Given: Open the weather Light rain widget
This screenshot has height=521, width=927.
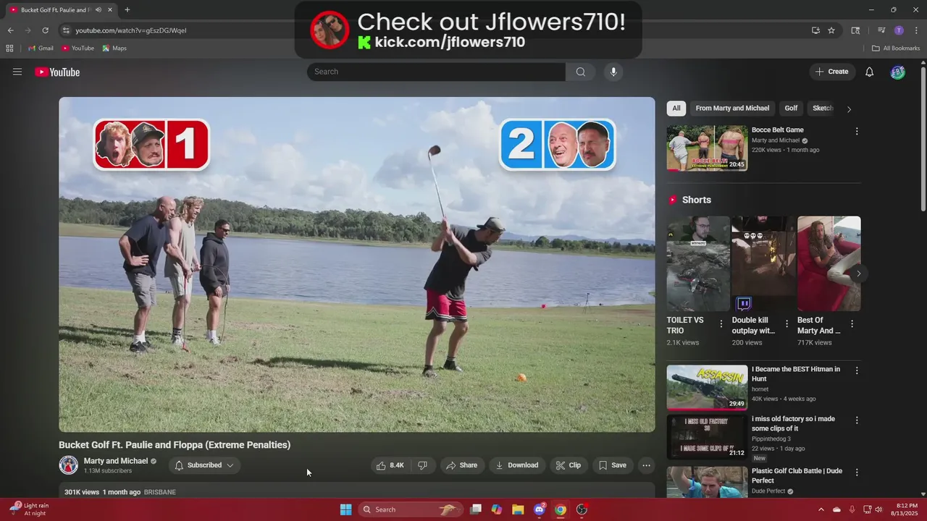Looking at the screenshot, I should (30, 509).
